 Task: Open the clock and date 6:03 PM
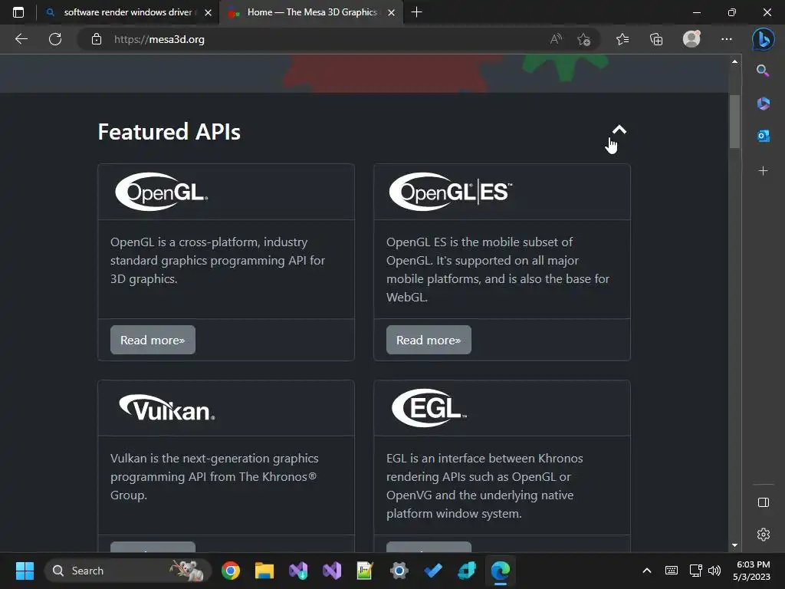pos(752,571)
